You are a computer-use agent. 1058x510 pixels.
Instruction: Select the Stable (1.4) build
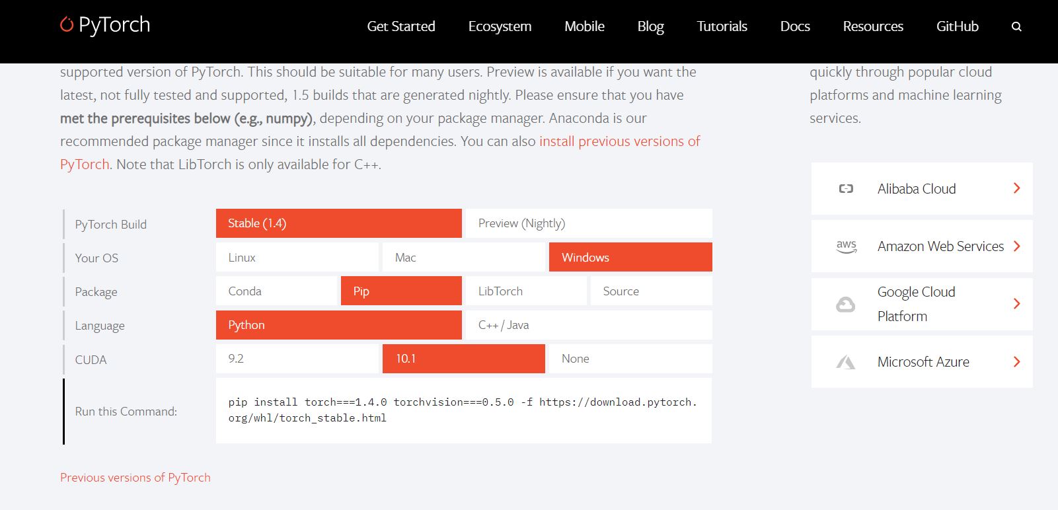338,223
